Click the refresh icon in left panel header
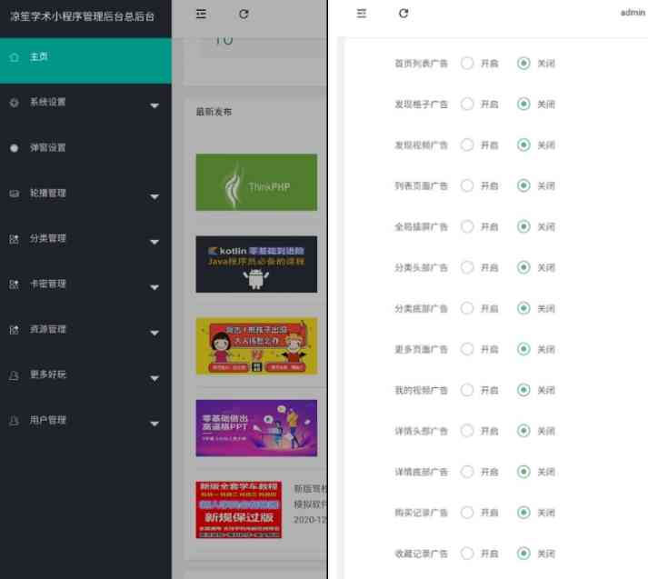 pos(244,14)
